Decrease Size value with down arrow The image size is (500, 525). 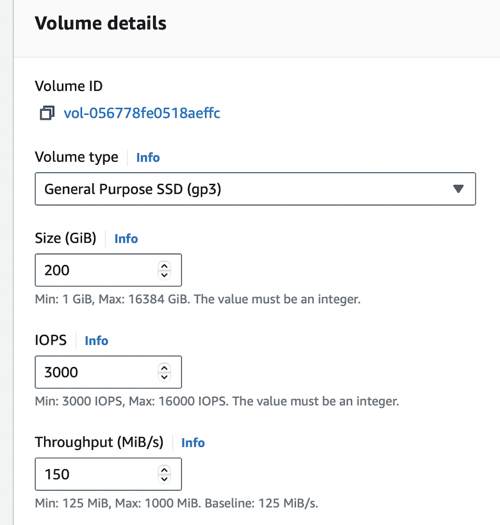tap(164, 274)
